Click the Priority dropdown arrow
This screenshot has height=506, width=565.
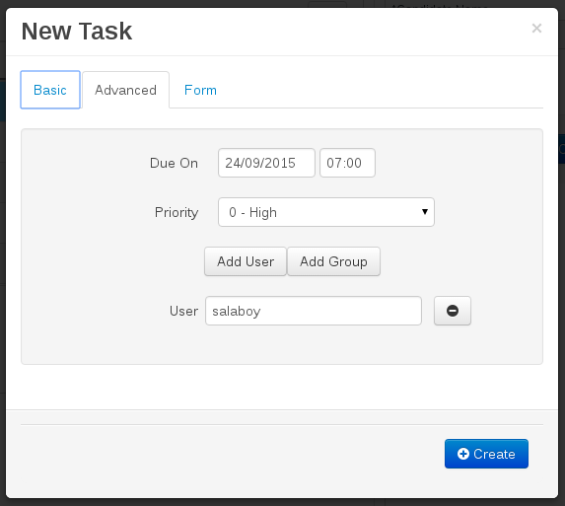(x=425, y=212)
